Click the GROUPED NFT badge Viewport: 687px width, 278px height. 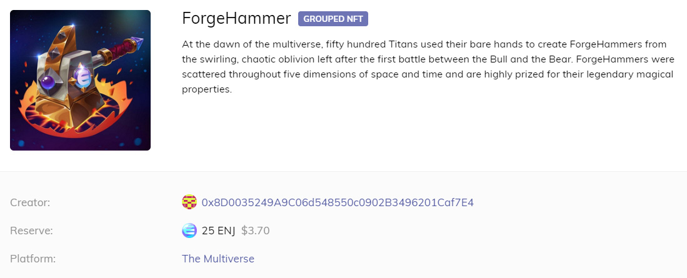[333, 19]
